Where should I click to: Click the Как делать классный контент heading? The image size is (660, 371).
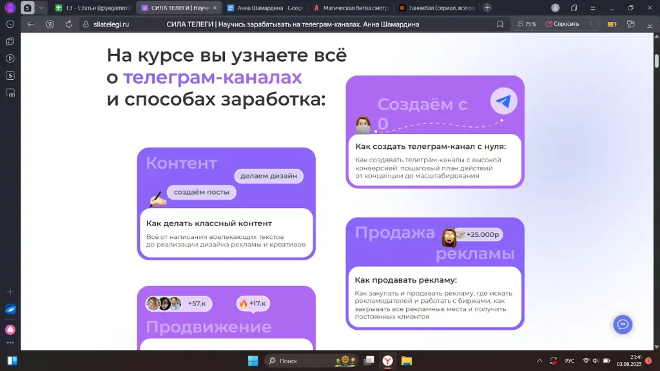(x=209, y=224)
